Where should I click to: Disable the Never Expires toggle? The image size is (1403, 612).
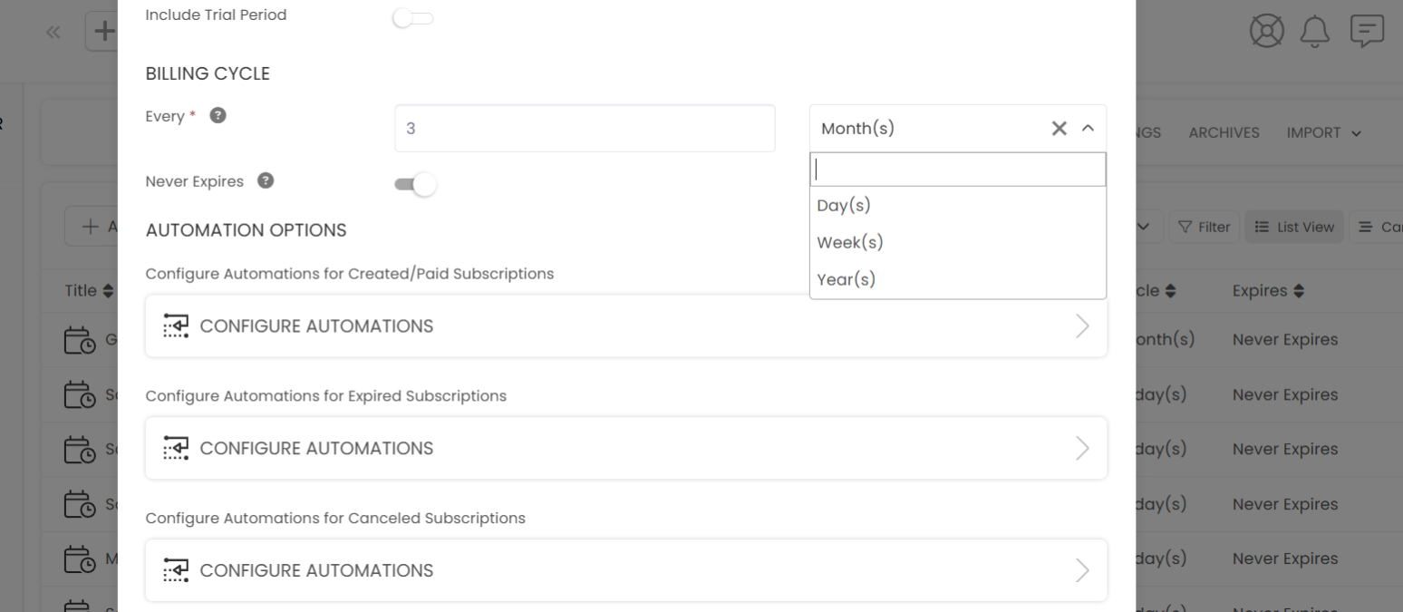tap(415, 185)
